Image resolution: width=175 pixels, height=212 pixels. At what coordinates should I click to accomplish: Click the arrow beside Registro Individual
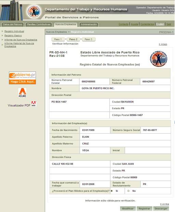[x=2, y=31]
